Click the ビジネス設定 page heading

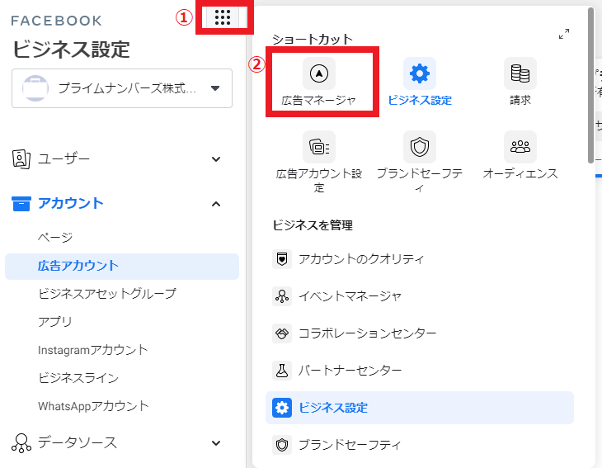click(x=72, y=50)
